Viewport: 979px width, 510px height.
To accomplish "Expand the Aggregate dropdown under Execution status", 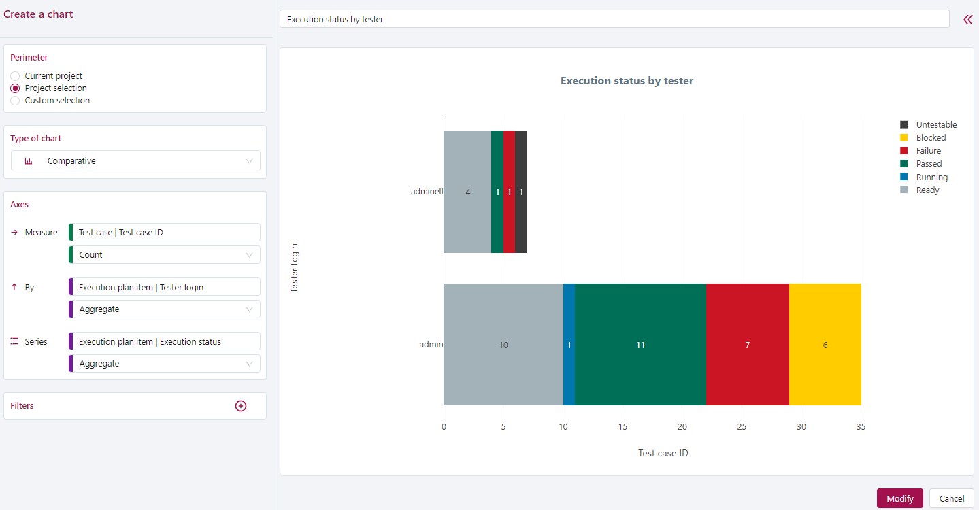I will click(165, 364).
